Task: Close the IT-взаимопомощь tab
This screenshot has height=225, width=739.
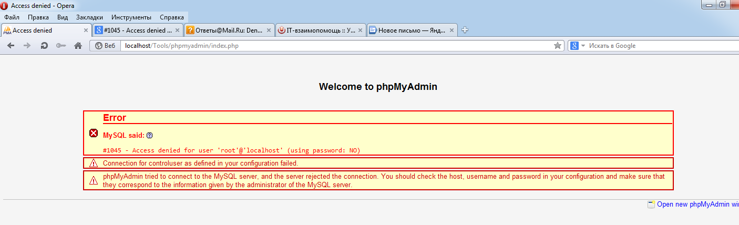Action: coord(360,30)
